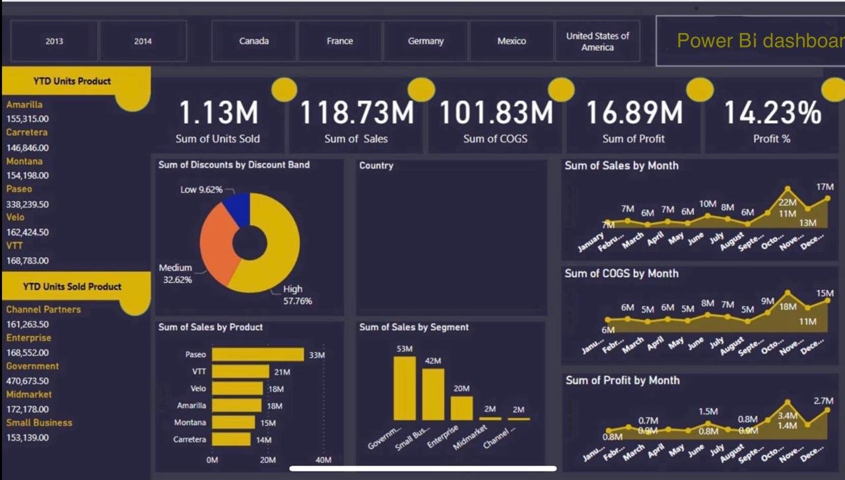Select the 2014 year slicer

pyautogui.click(x=143, y=41)
